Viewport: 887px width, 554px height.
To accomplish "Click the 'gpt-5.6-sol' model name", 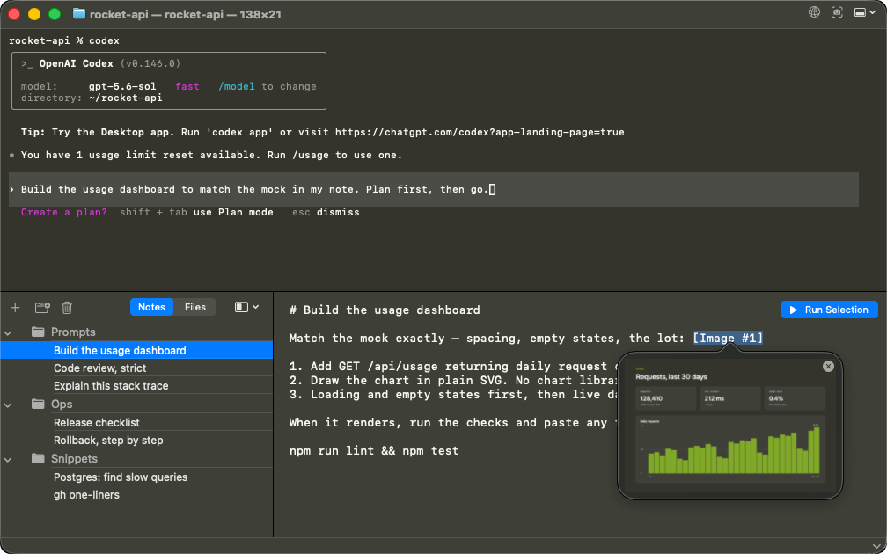I will click(x=123, y=86).
